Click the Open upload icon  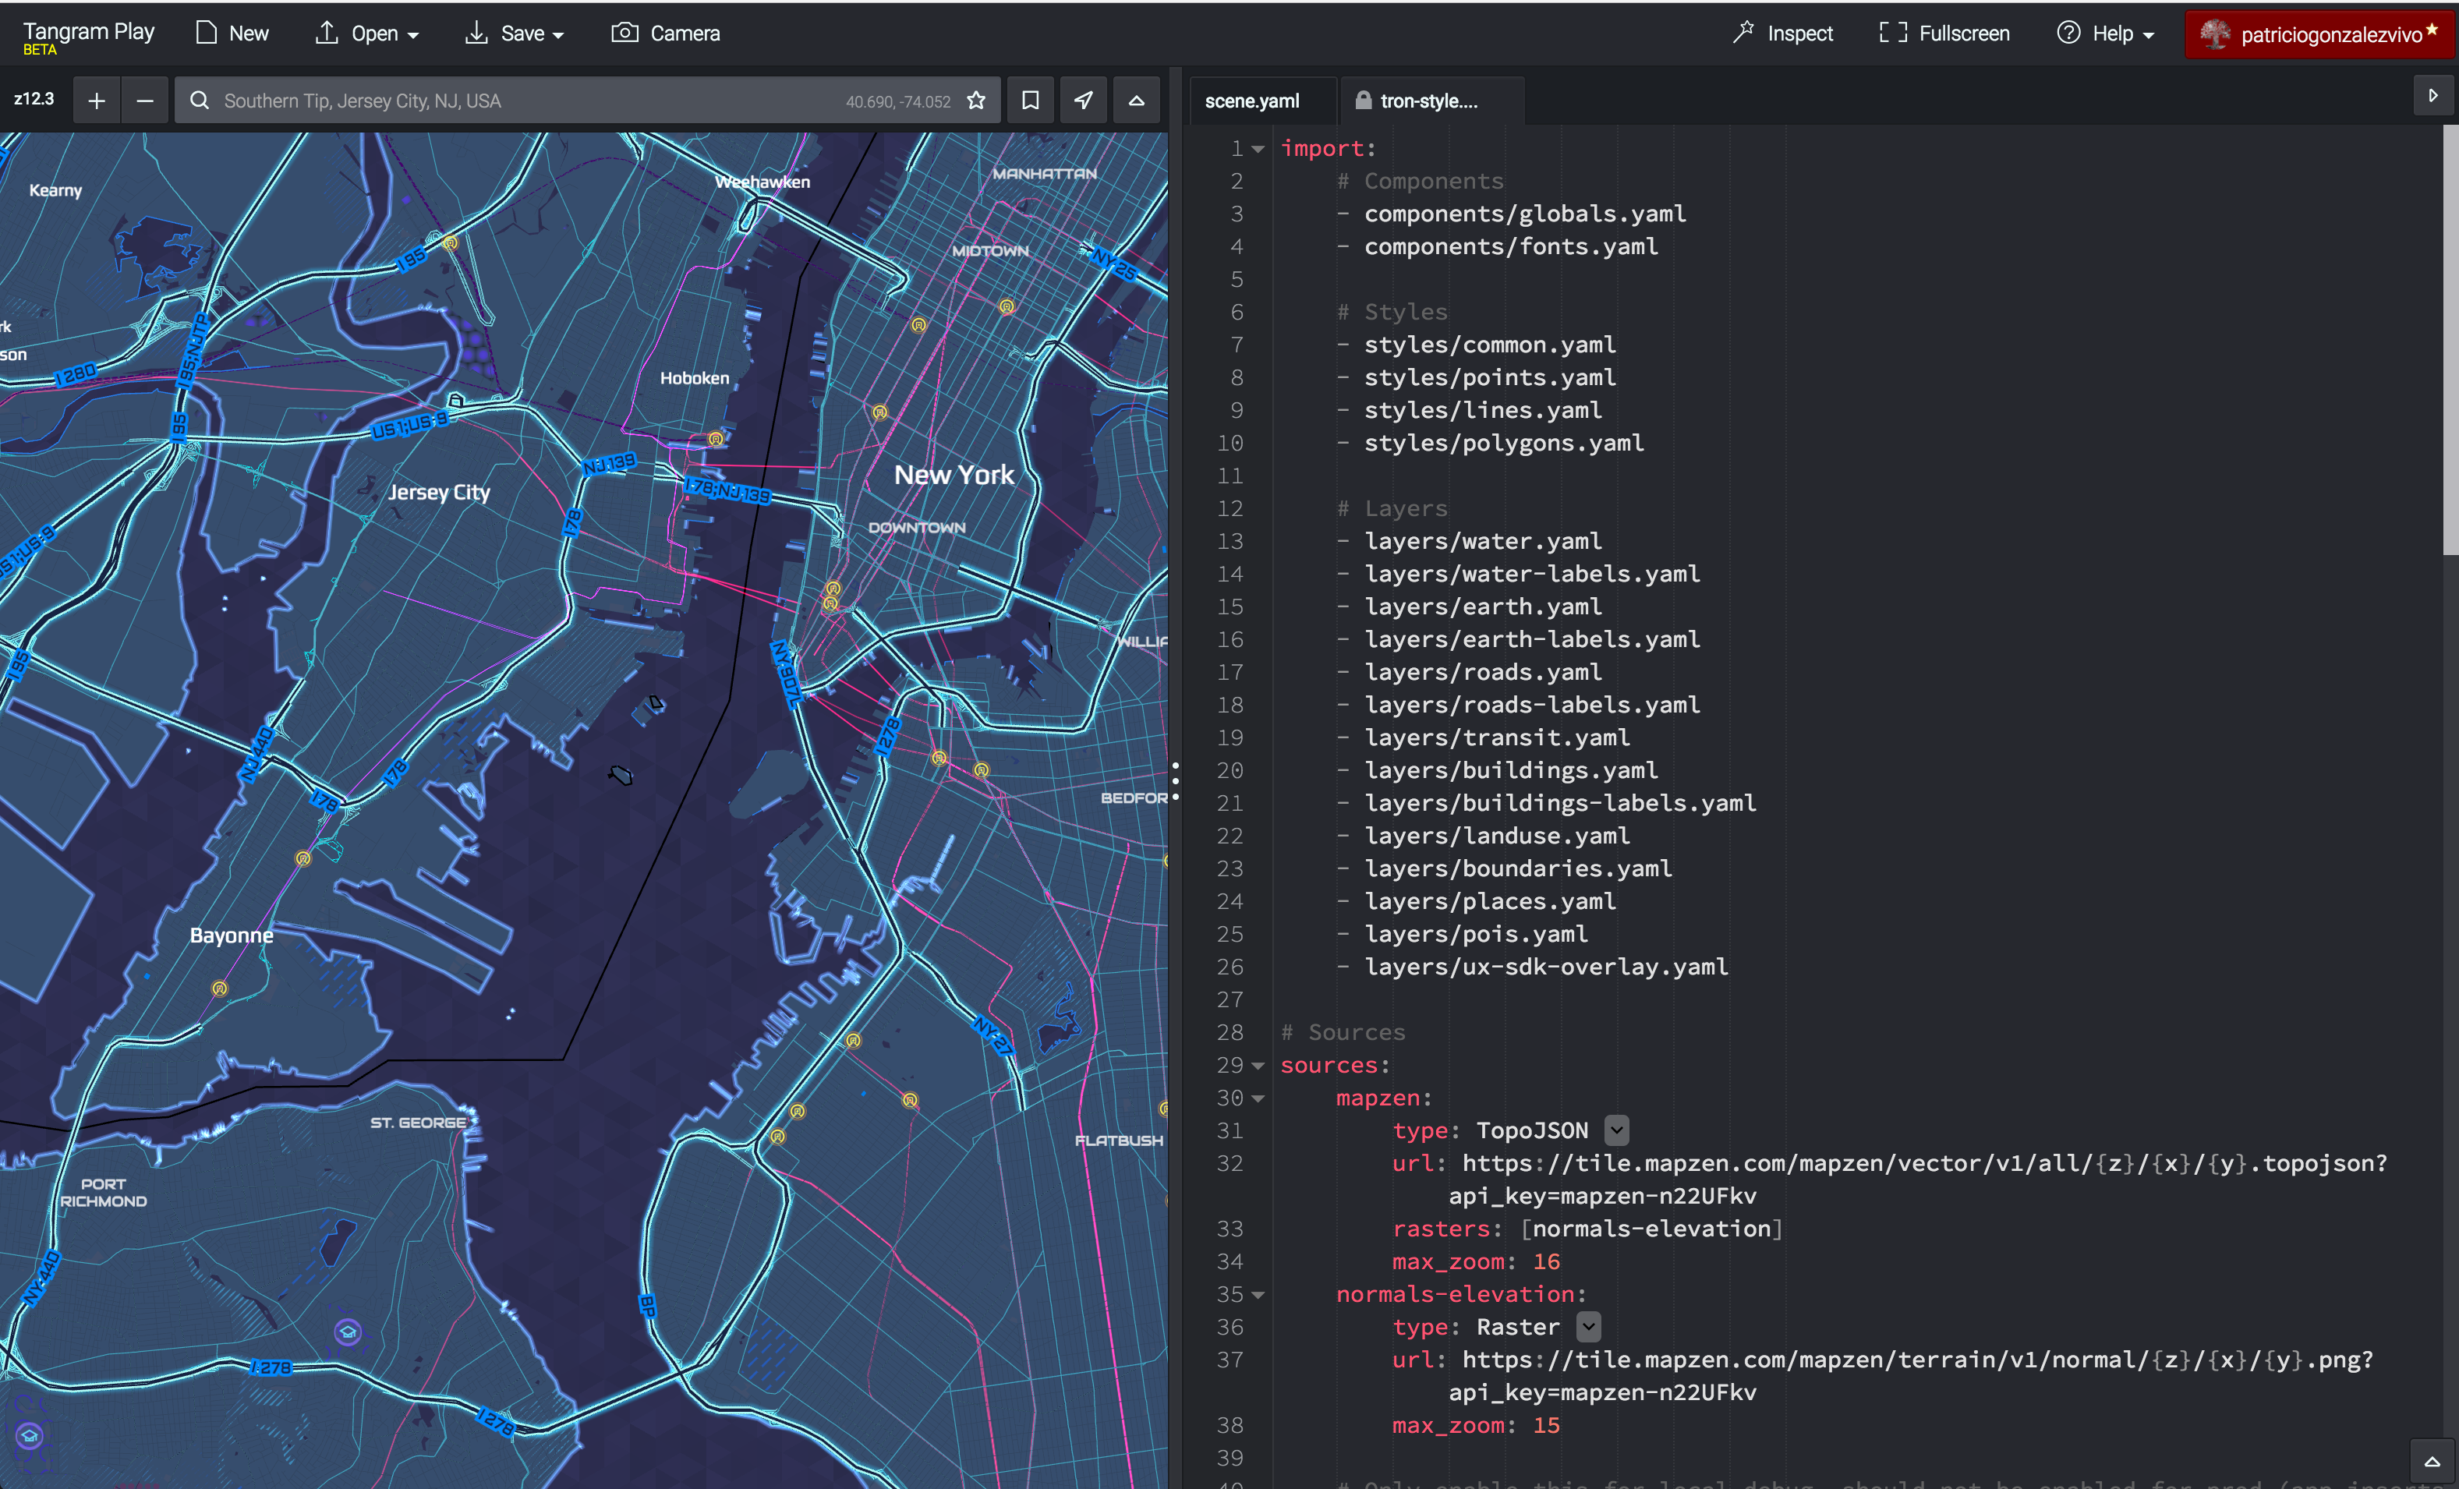tap(327, 32)
